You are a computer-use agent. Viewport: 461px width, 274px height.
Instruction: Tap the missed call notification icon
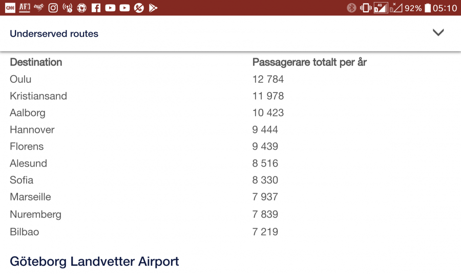pyautogui.click(x=139, y=8)
